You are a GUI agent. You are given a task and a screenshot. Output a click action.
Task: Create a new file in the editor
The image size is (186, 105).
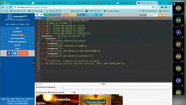[37, 15]
